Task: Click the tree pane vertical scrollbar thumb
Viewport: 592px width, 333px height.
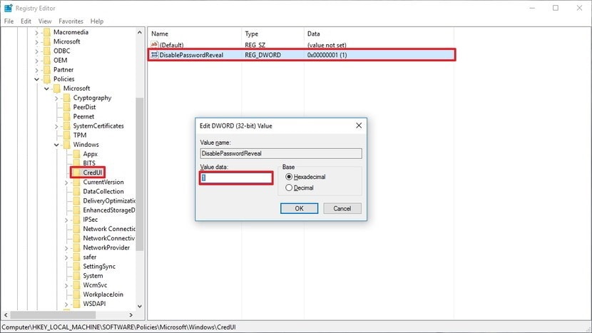Action: [139, 174]
